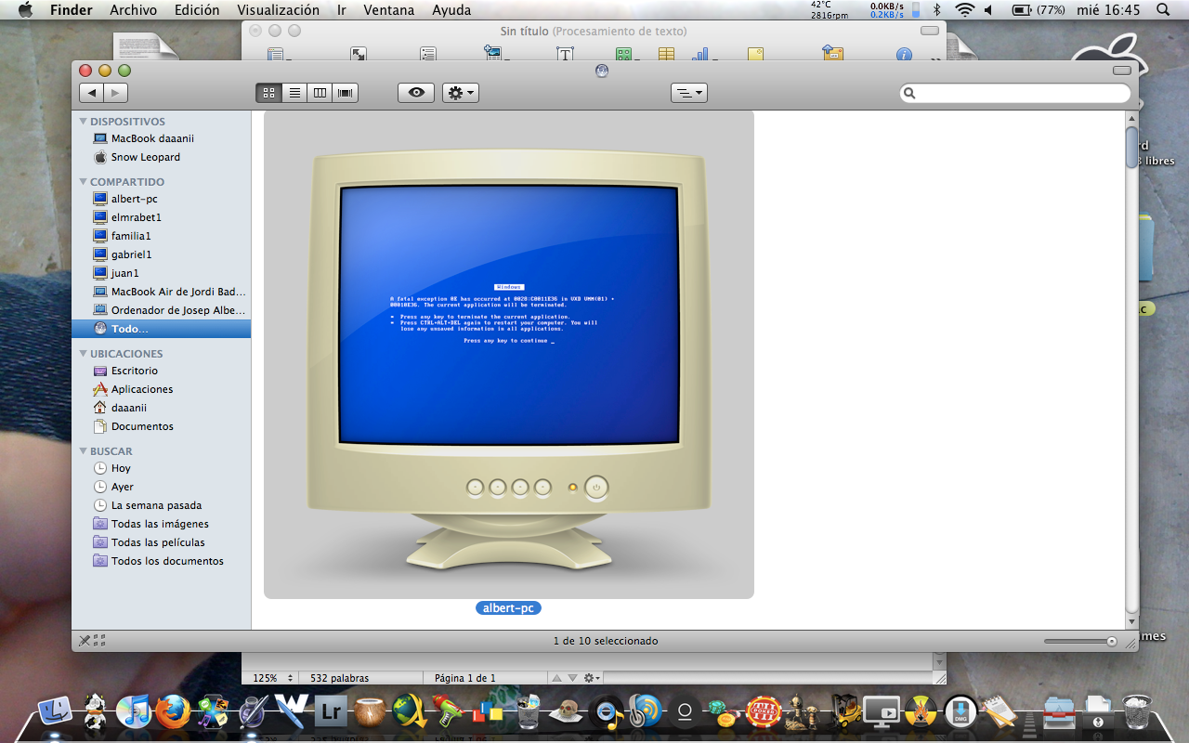Click the Bluetooth status icon

point(937,10)
